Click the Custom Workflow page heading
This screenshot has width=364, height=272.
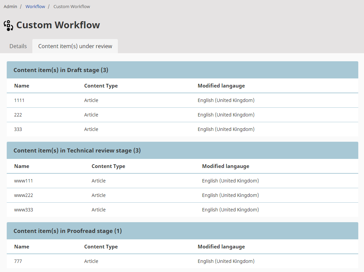58,25
